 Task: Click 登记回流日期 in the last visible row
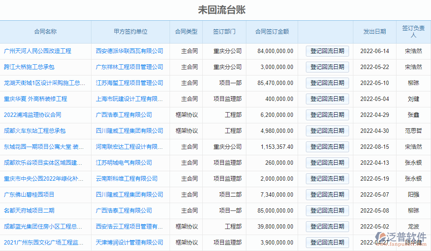pos(327,242)
